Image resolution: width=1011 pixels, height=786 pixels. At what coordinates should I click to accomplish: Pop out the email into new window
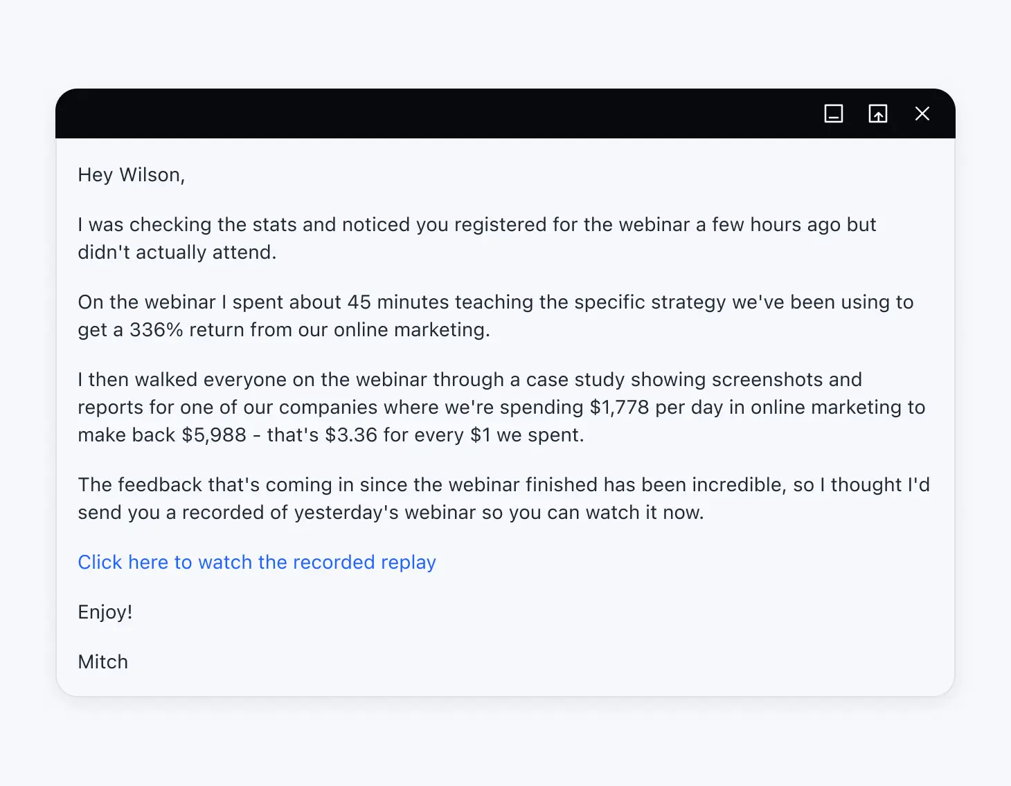878,113
